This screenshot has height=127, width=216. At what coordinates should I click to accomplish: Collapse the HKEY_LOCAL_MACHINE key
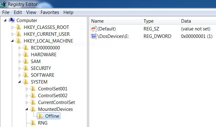click(x=12, y=41)
